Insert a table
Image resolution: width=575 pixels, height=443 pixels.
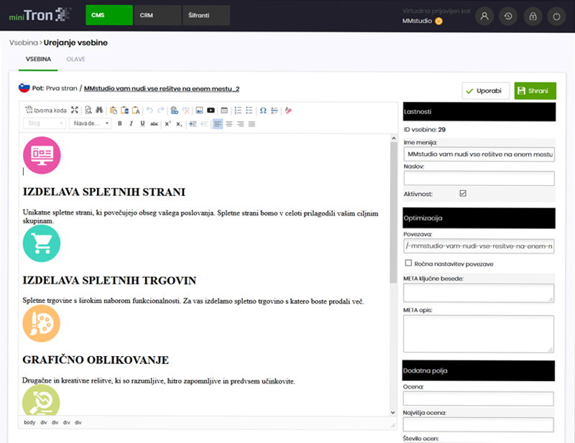point(224,110)
